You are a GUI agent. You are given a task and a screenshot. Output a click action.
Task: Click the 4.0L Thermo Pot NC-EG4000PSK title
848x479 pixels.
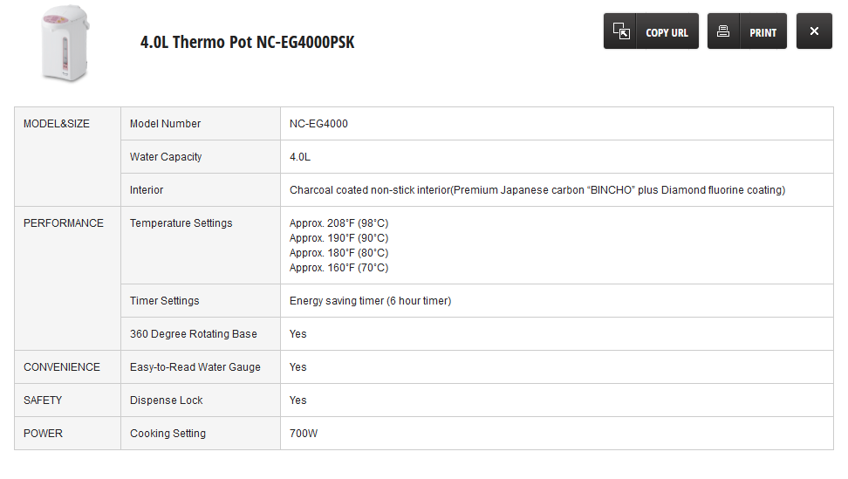247,43
